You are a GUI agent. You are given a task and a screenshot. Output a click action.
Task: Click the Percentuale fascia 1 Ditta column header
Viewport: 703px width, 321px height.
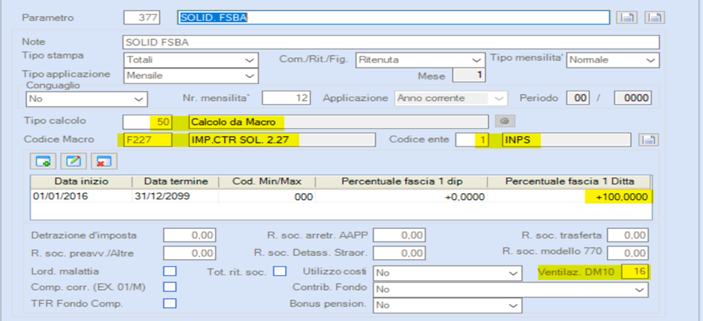coord(569,181)
